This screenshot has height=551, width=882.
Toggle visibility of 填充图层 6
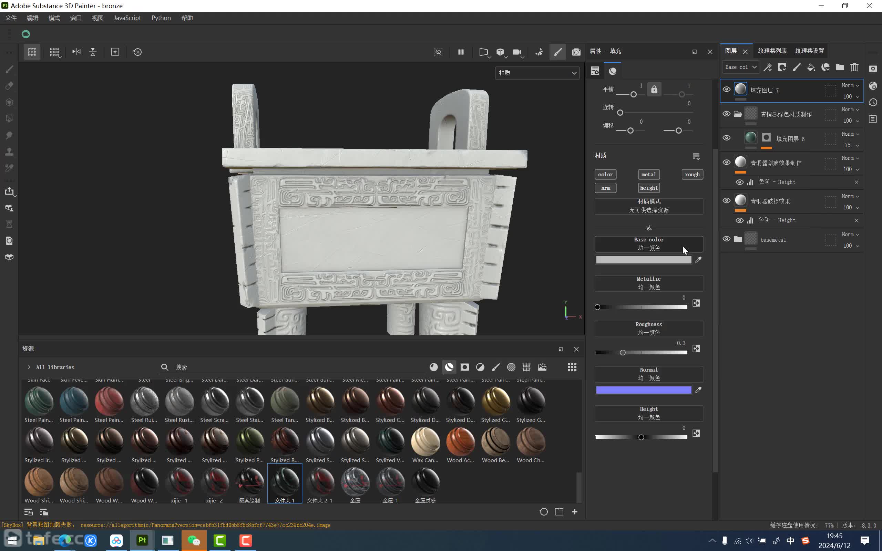click(x=726, y=138)
